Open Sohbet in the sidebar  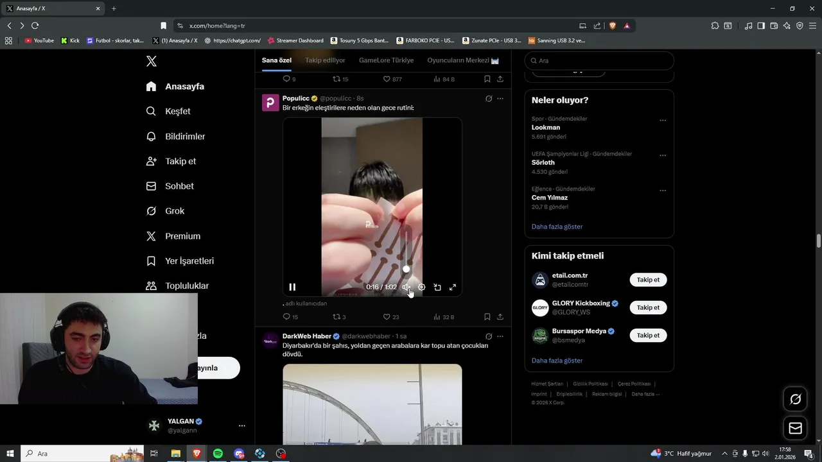pyautogui.click(x=170, y=186)
